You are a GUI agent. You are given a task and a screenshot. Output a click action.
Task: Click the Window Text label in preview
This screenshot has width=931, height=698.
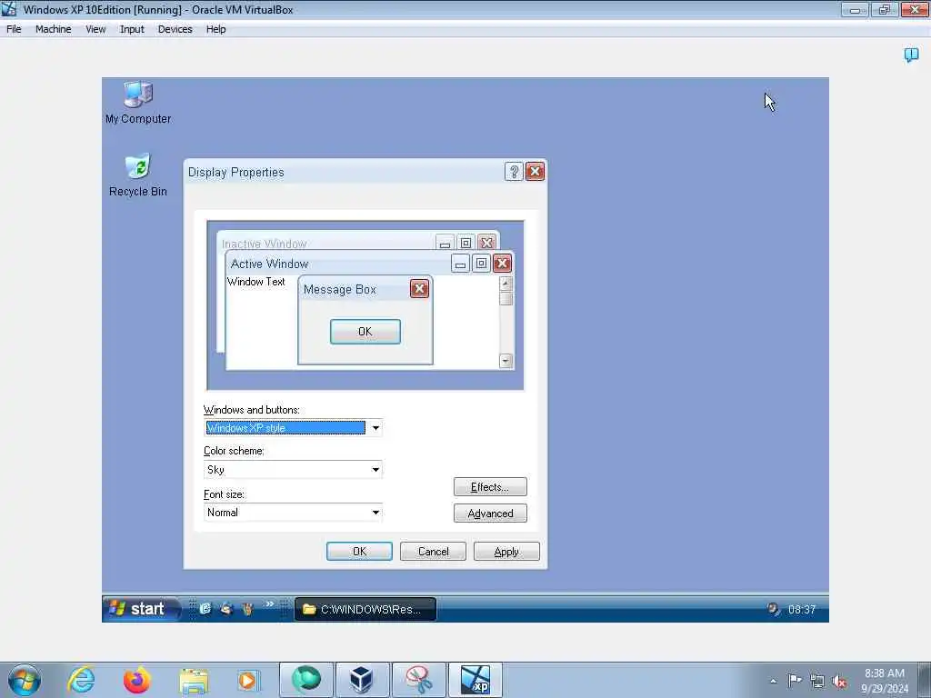tap(255, 282)
